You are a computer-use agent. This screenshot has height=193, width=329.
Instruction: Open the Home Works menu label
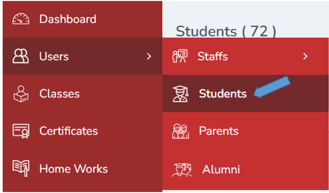click(x=74, y=169)
